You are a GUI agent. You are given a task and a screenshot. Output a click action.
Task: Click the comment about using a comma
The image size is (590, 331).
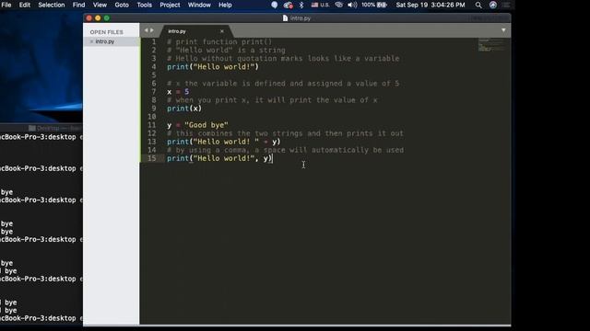(x=285, y=150)
